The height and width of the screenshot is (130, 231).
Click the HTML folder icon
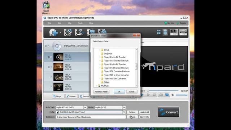click(x=102, y=50)
